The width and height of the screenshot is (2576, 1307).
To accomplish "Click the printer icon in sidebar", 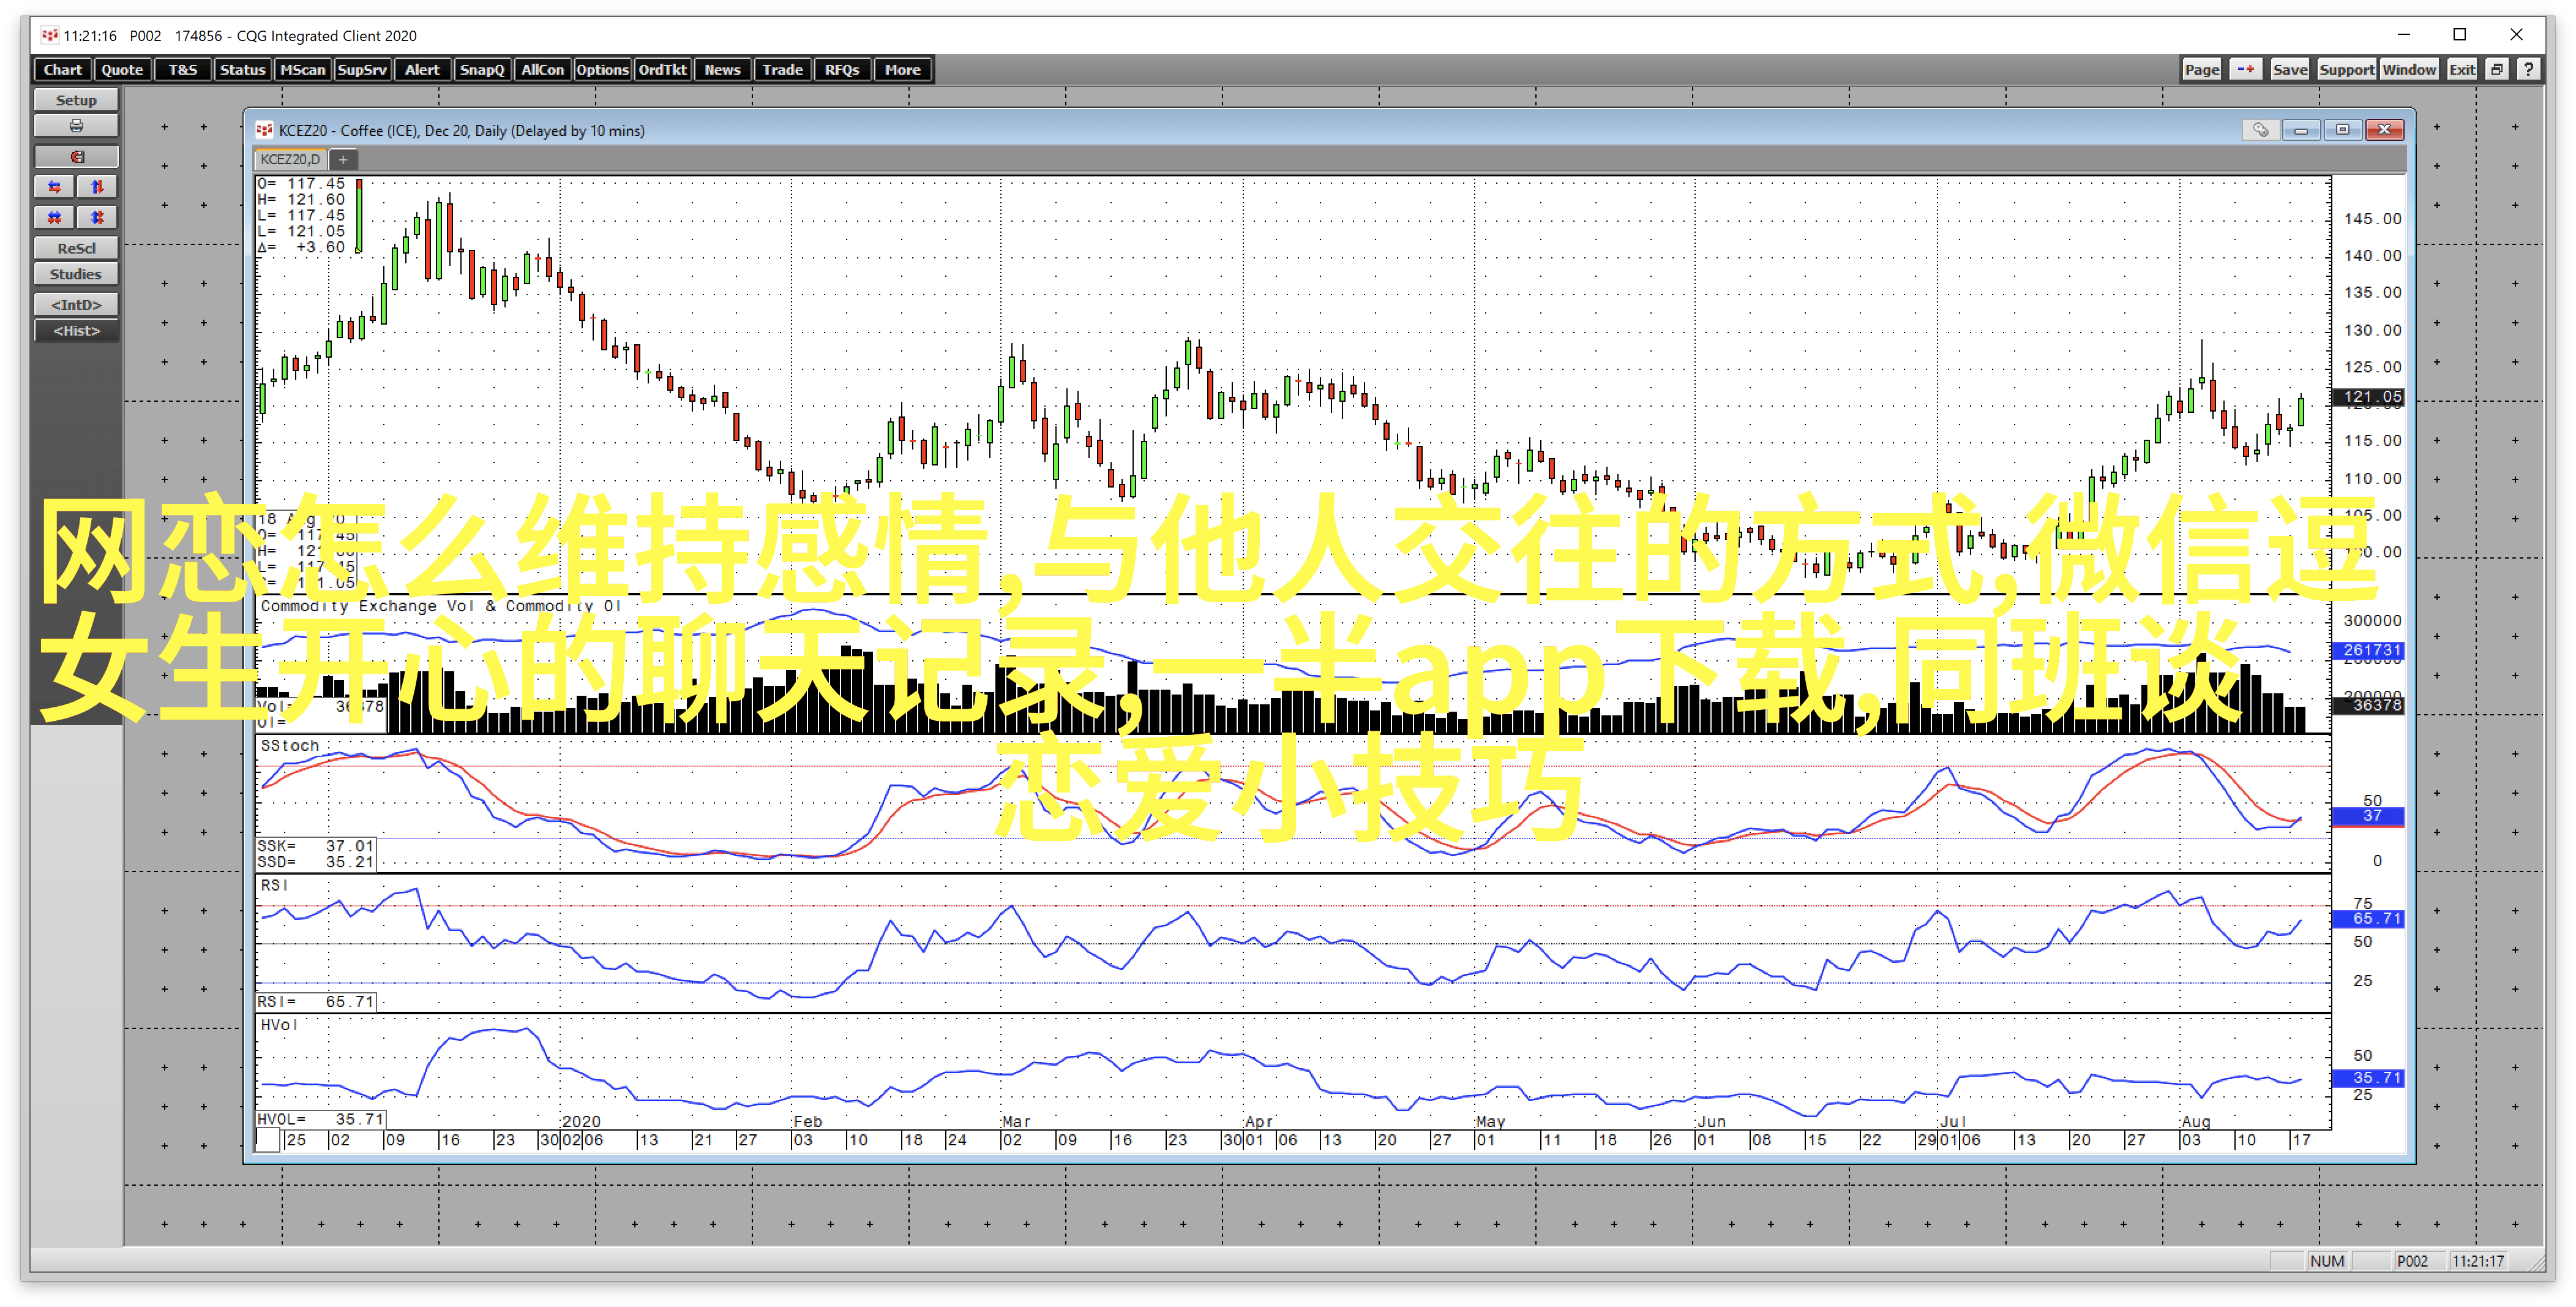I will [x=76, y=126].
